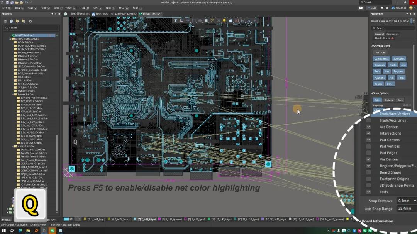
Task: Pin the Properties panel
Action: (410, 14)
